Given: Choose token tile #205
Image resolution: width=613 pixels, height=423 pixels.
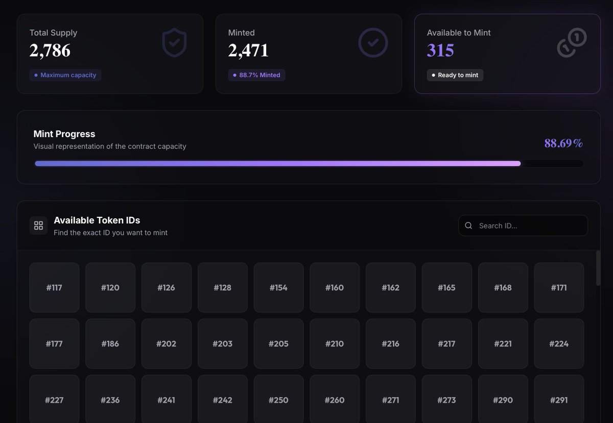Looking at the screenshot, I should 278,344.
